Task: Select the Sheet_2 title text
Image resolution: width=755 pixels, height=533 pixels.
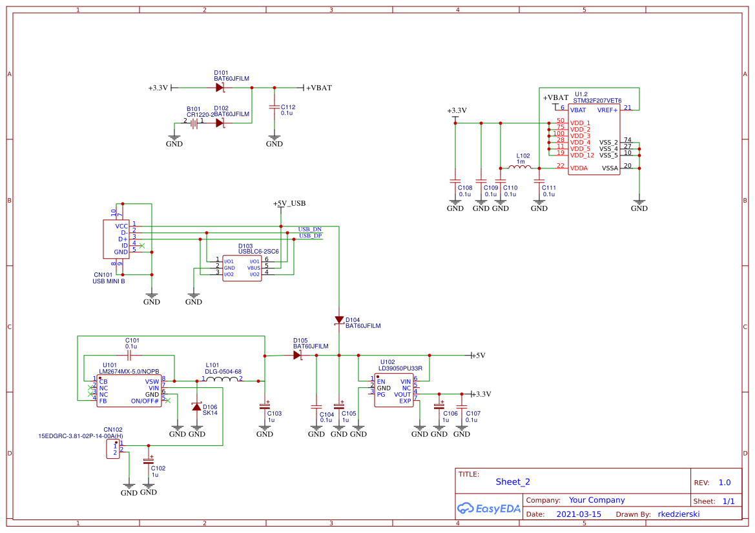Action: point(513,482)
